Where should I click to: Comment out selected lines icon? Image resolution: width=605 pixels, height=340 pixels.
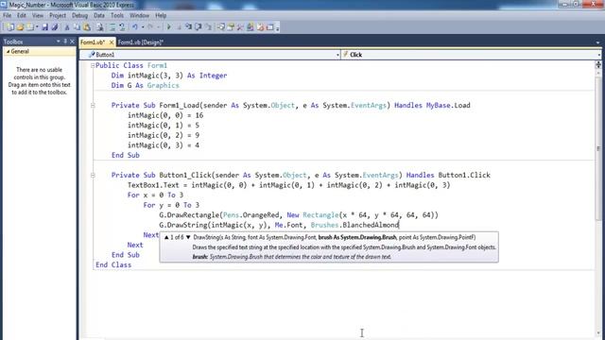point(112,27)
